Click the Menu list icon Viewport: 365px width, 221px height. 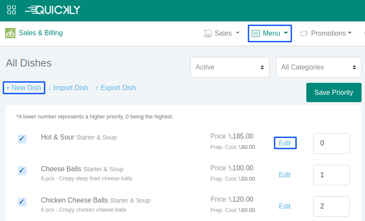click(256, 33)
